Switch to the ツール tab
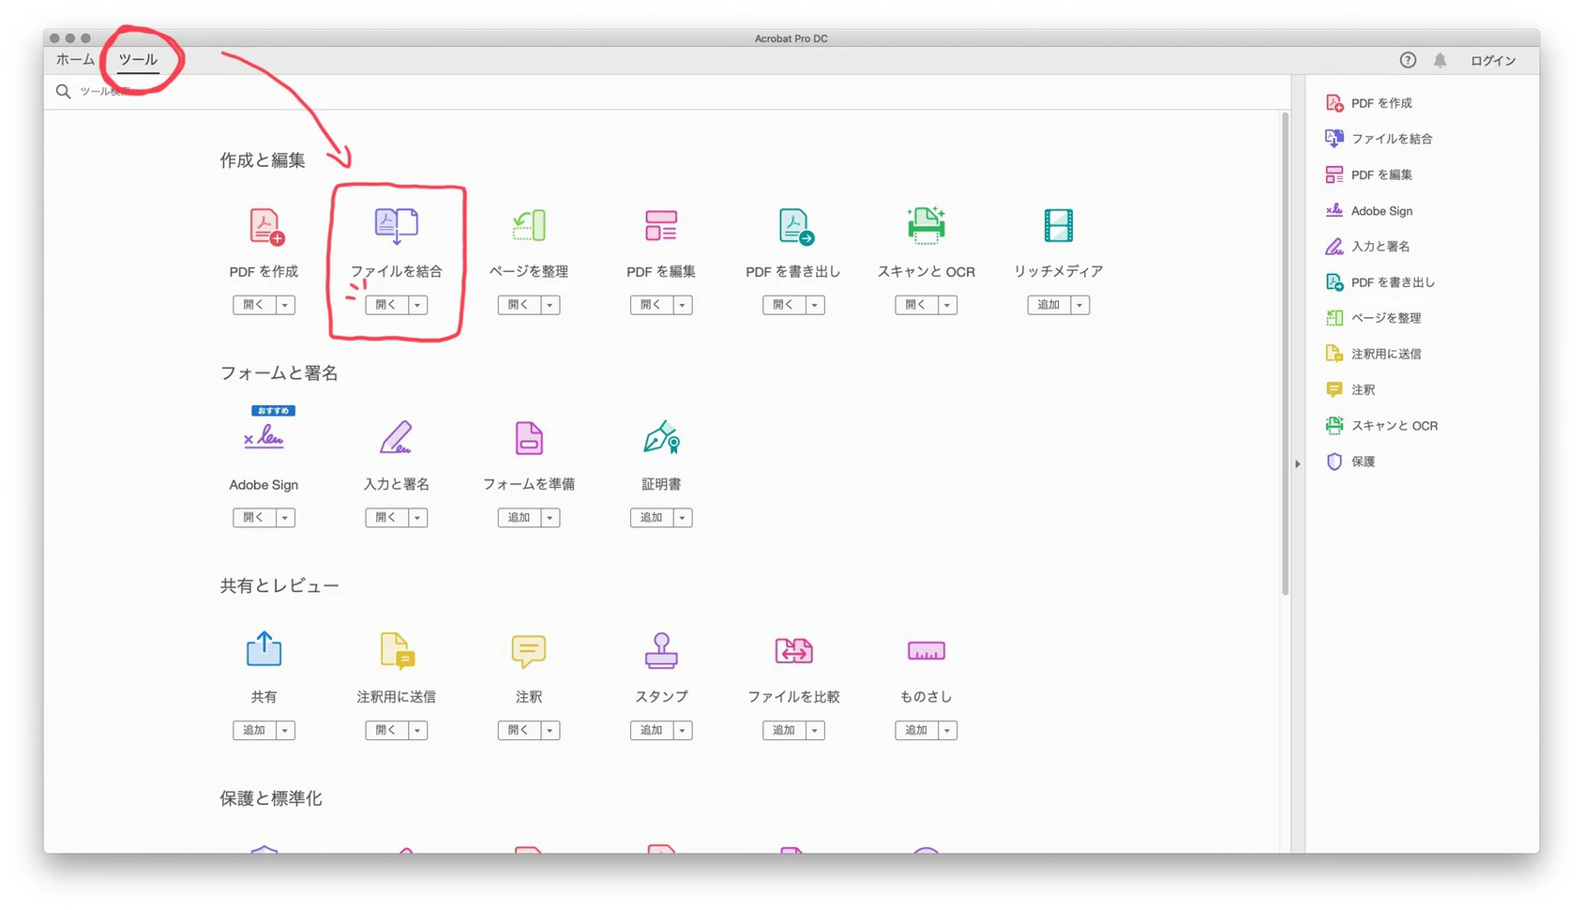Viewport: 1583px width, 910px height. pyautogui.click(x=138, y=59)
